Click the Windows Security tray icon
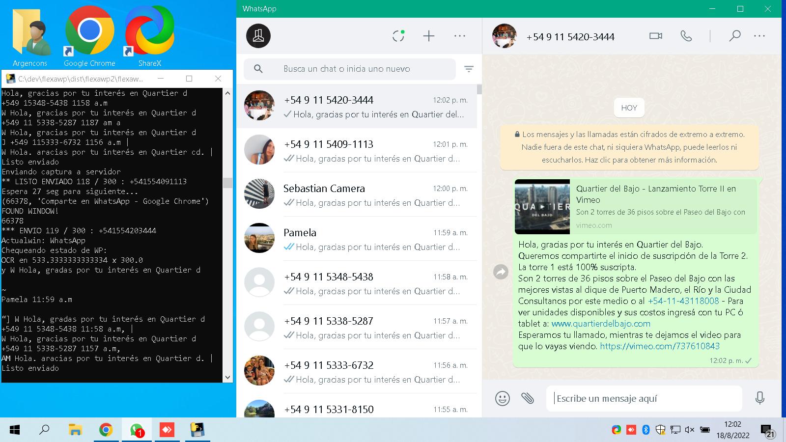 (x=661, y=430)
